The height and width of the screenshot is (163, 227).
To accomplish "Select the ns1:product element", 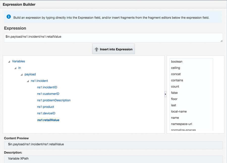I will point(45,107).
